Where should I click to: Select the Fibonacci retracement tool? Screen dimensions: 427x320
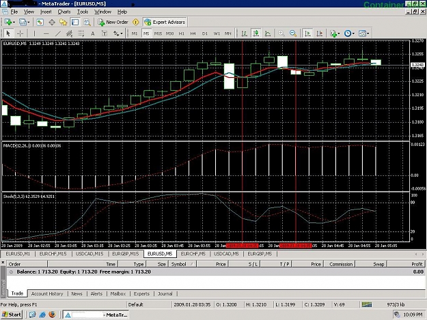(81, 33)
